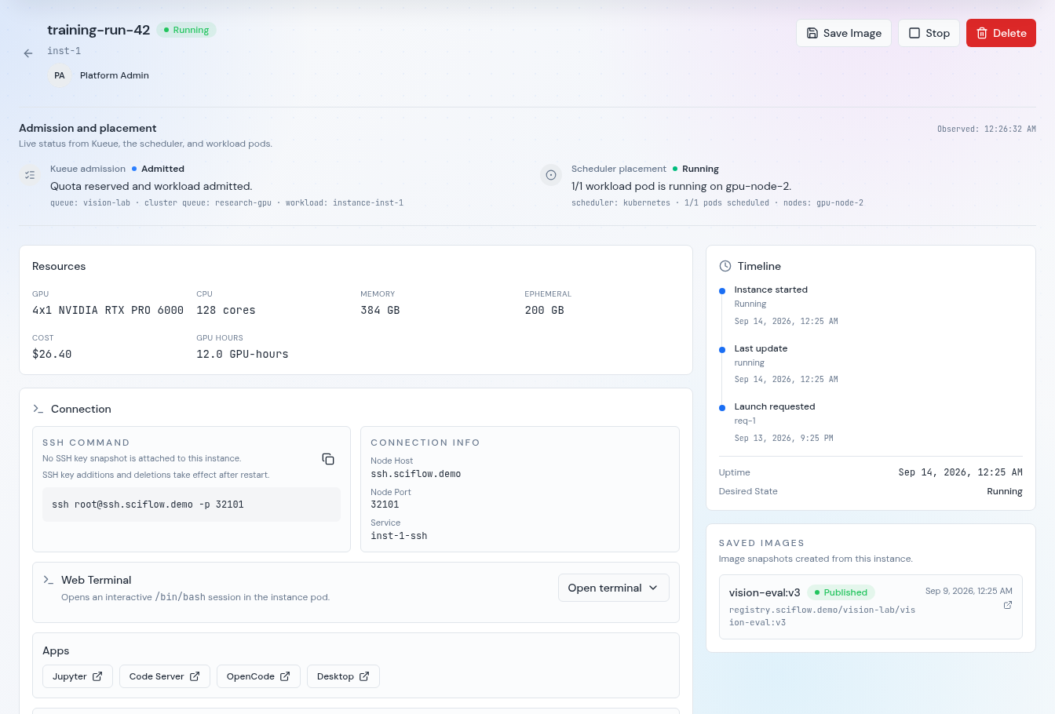Click the Kueue admission checklist icon
The height and width of the screenshot is (714, 1055).
point(30,175)
